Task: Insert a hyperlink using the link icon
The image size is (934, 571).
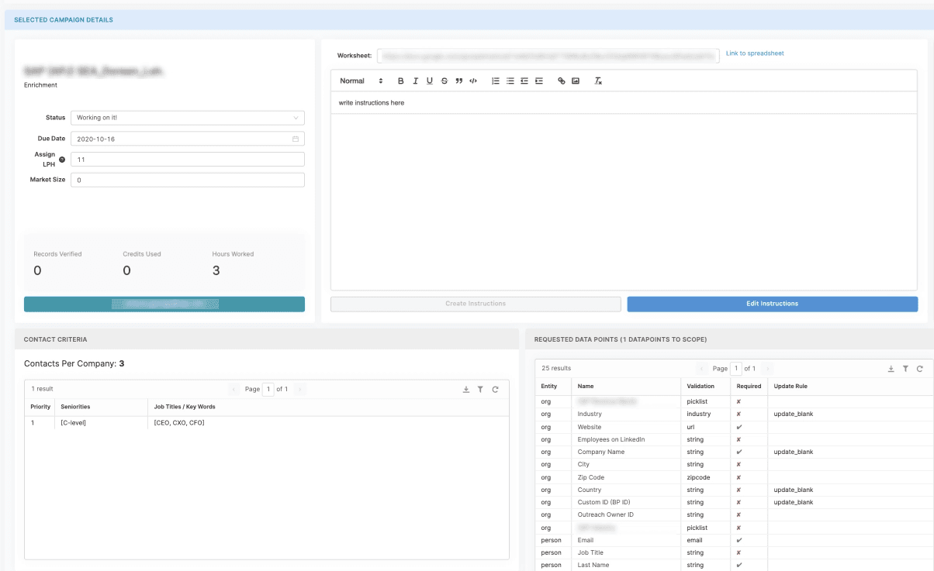Action: click(562, 81)
